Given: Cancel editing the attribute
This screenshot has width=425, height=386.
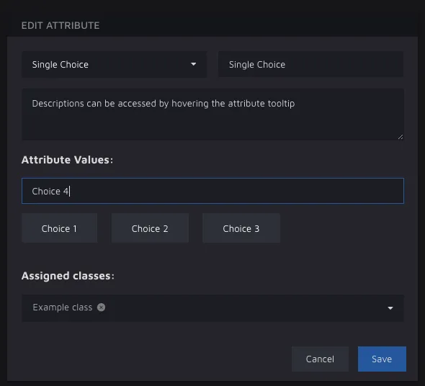Looking at the screenshot, I should click(x=320, y=359).
